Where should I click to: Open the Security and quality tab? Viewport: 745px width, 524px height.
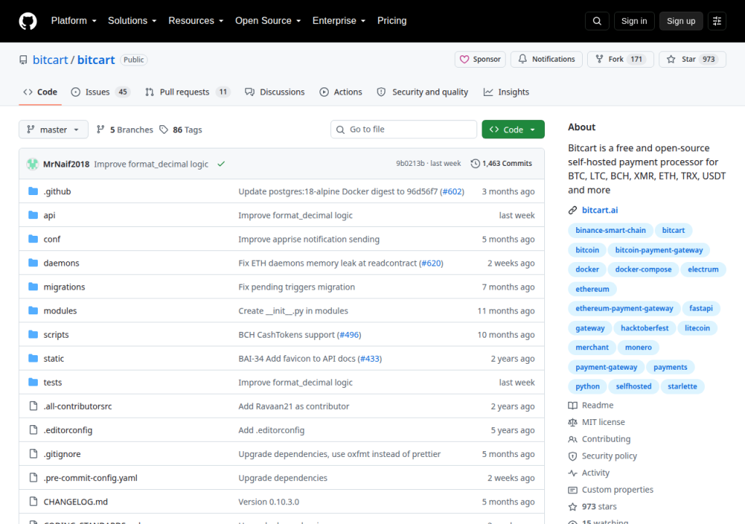pos(423,92)
